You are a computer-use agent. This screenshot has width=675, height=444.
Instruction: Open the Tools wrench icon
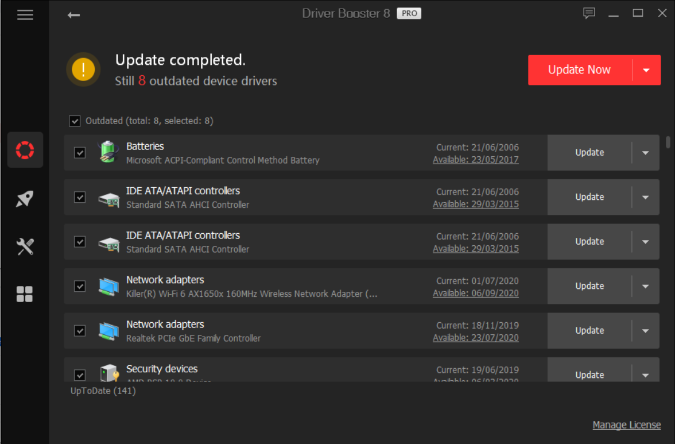(x=25, y=246)
